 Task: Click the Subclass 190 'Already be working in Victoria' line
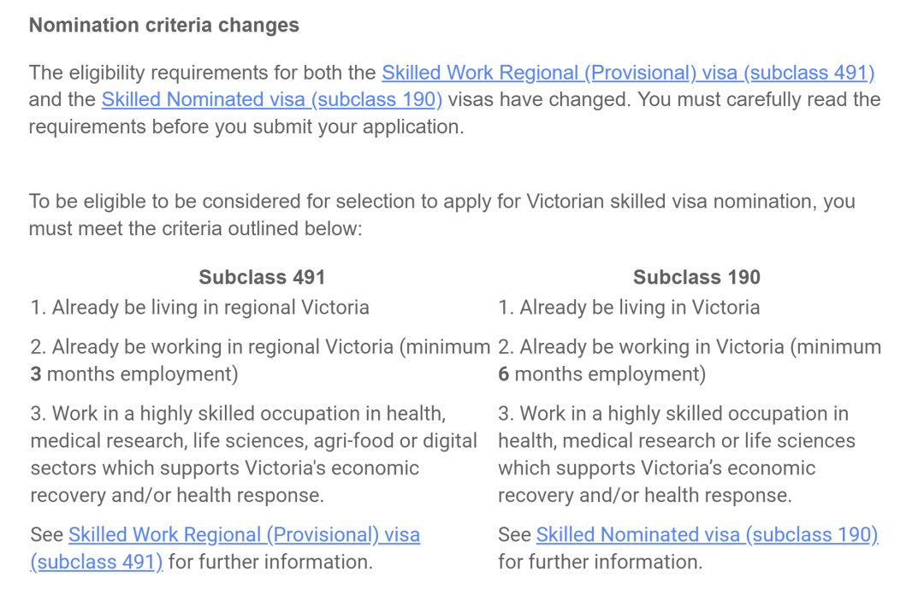tap(690, 361)
